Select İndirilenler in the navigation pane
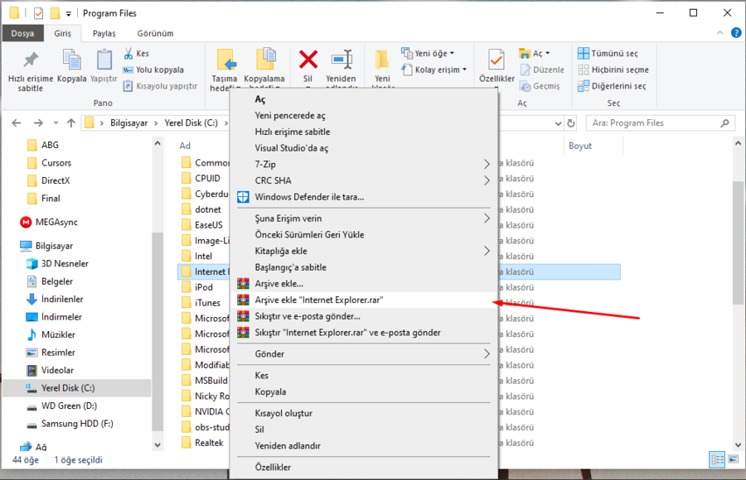Image resolution: width=746 pixels, height=480 pixels. coord(55,299)
